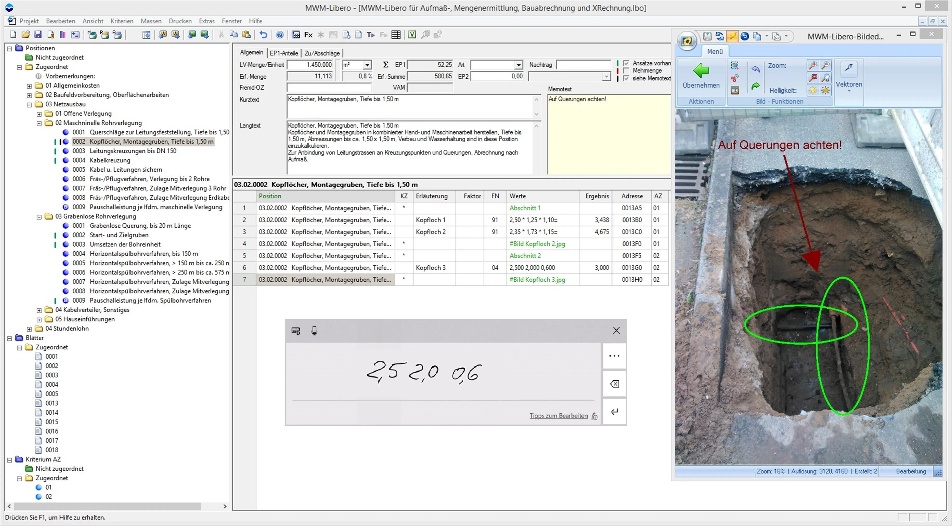This screenshot has height=526, width=952.
Task: Redo with green arrow in Bildeditor
Action: click(x=755, y=86)
